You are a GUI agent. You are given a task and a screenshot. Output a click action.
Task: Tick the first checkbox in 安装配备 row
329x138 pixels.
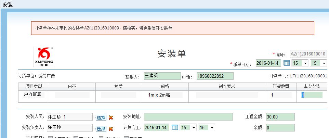[x=51, y=137]
